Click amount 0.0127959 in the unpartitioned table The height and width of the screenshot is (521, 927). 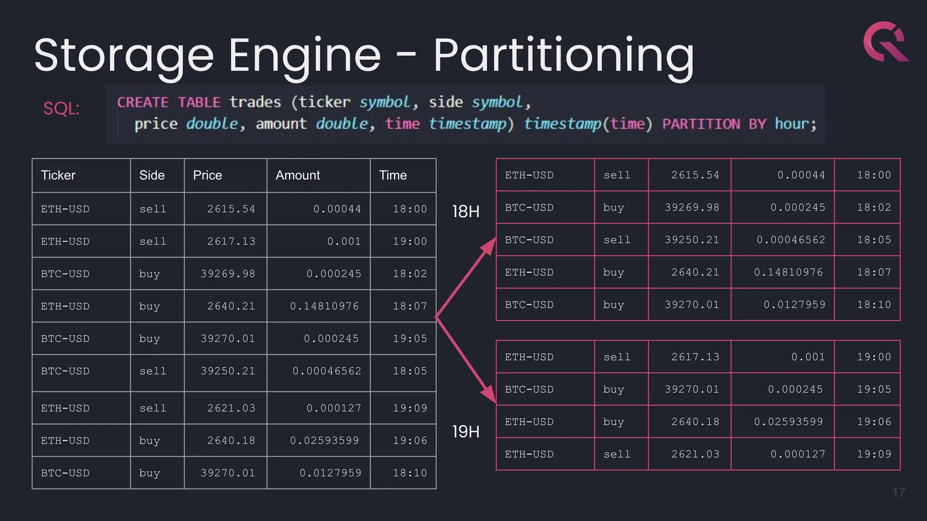point(330,473)
